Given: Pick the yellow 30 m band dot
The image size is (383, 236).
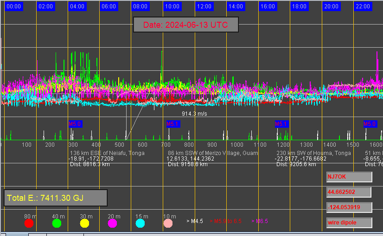Looking at the screenshot, I should (x=84, y=224).
